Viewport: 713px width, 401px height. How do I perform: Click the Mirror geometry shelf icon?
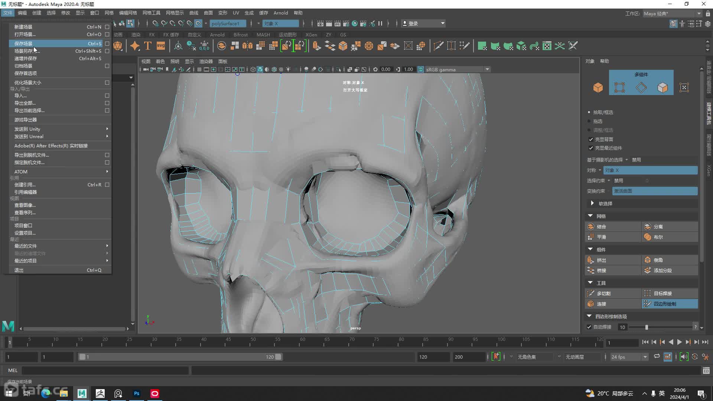point(248,46)
